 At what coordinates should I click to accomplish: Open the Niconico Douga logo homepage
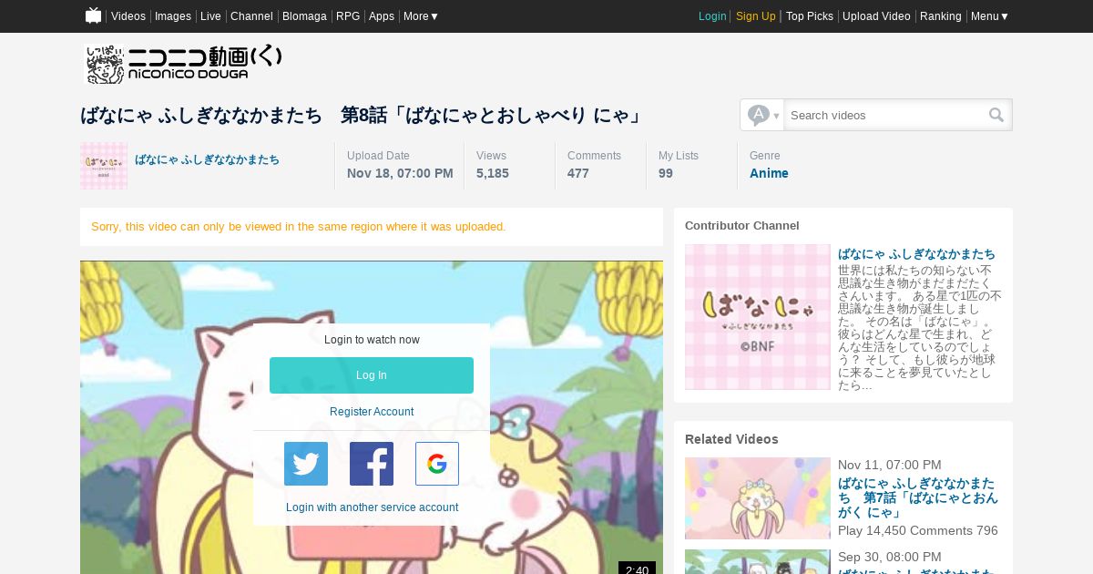(184, 65)
